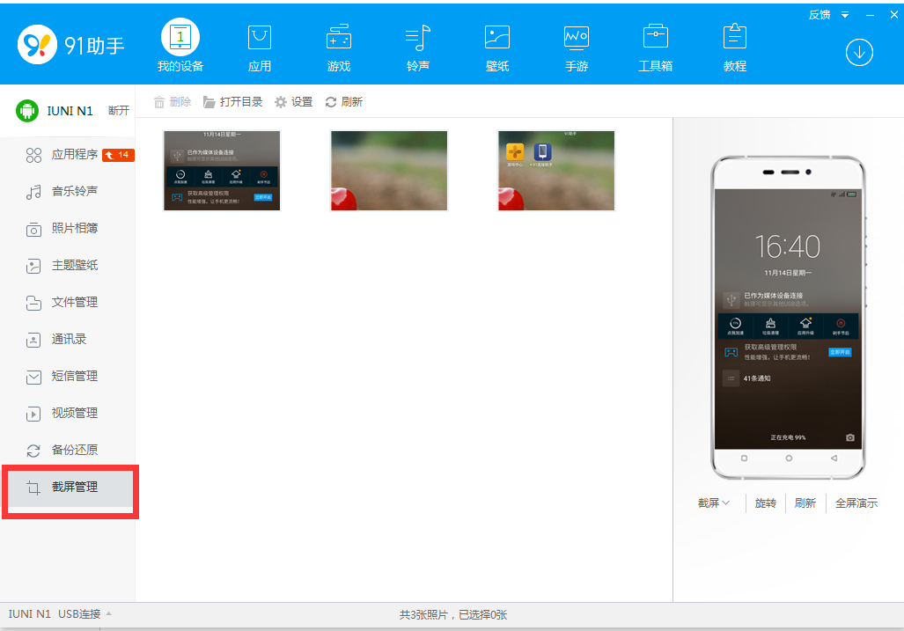Open the 铃声 ringtones section

click(x=418, y=48)
